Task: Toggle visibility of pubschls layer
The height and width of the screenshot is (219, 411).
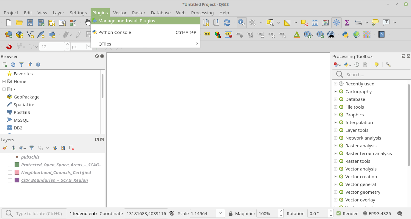Action: click(10, 157)
